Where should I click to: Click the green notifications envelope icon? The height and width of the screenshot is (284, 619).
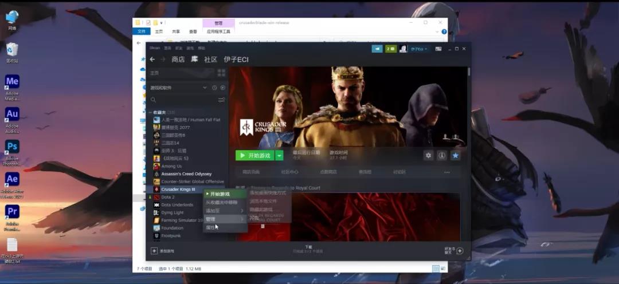pyautogui.click(x=391, y=49)
